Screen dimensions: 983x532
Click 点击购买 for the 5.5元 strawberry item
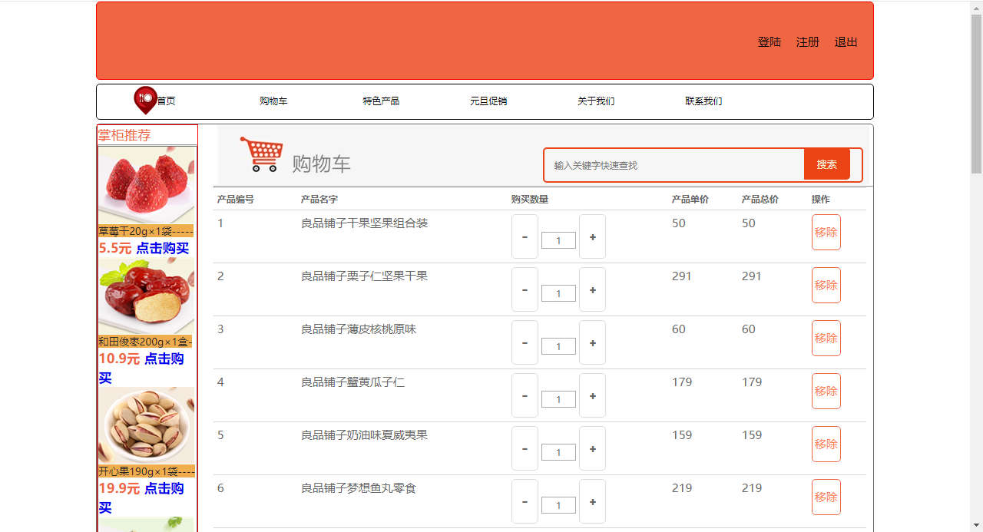pos(163,248)
